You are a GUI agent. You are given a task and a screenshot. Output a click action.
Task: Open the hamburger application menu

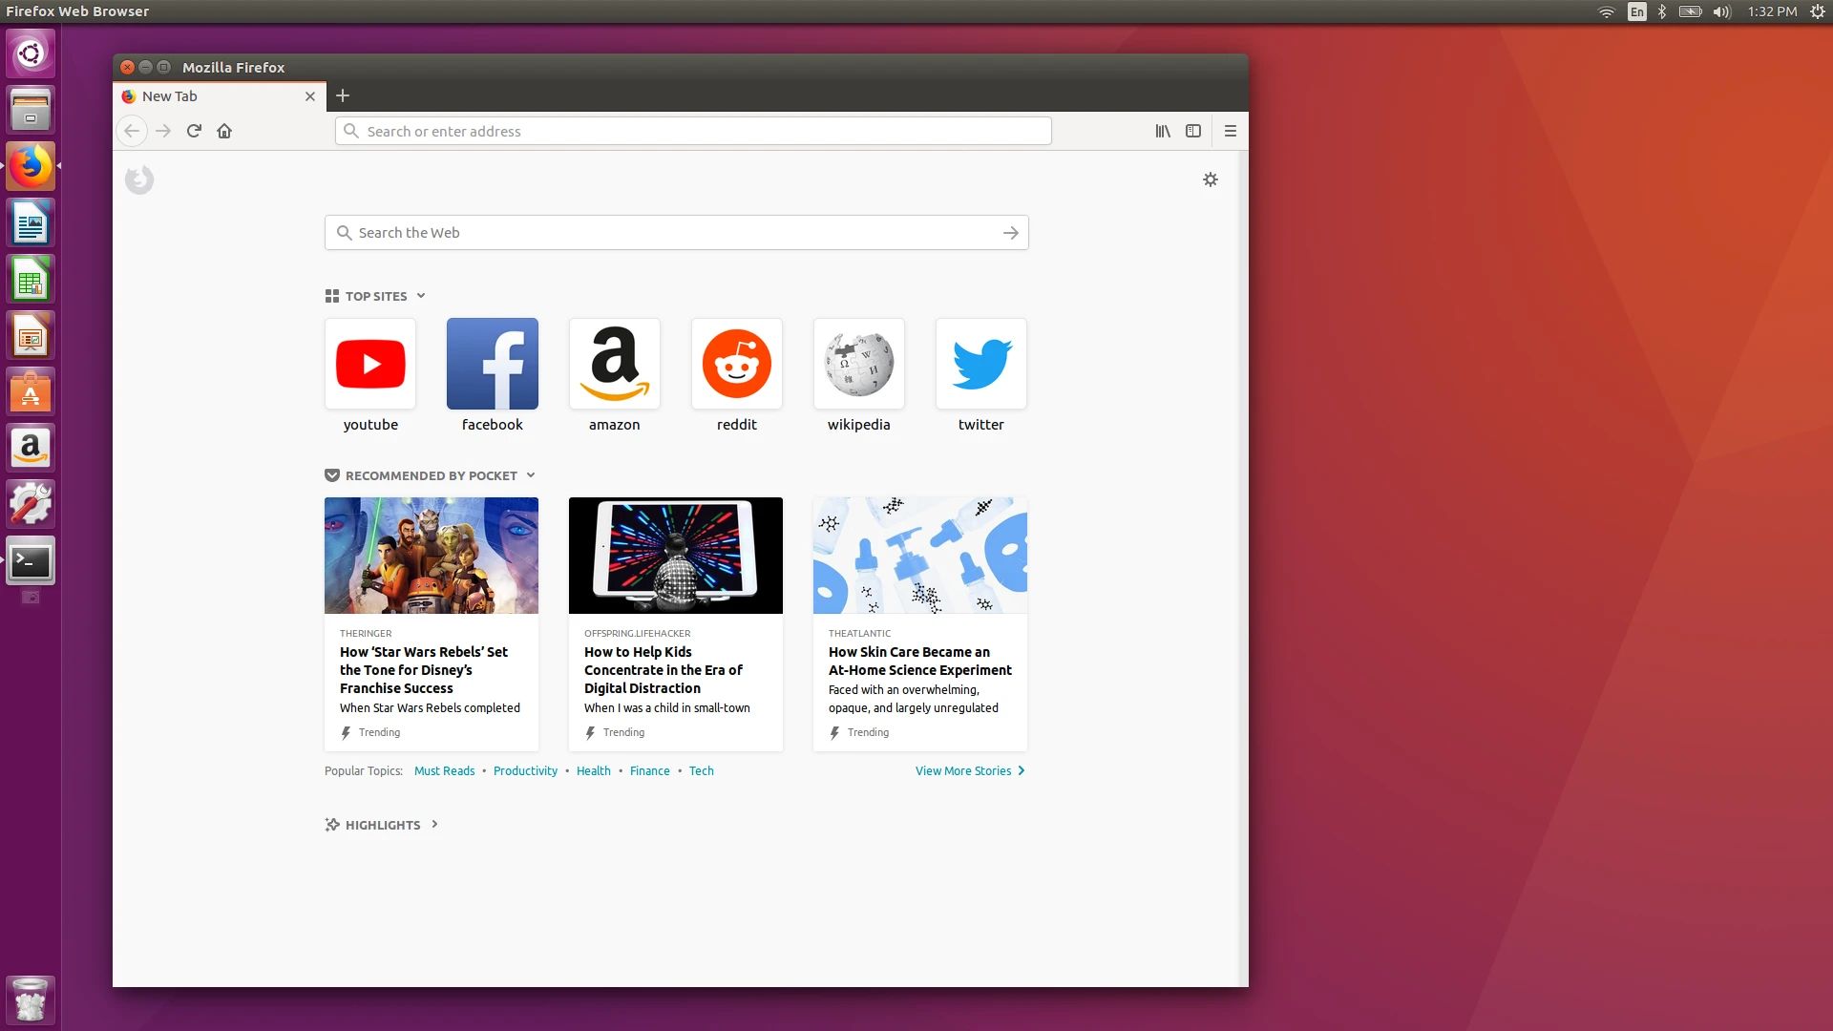(x=1231, y=131)
